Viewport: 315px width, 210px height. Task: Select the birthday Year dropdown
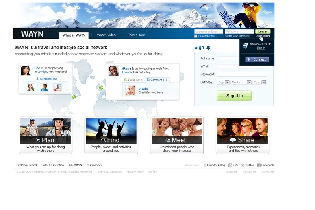tap(259, 82)
